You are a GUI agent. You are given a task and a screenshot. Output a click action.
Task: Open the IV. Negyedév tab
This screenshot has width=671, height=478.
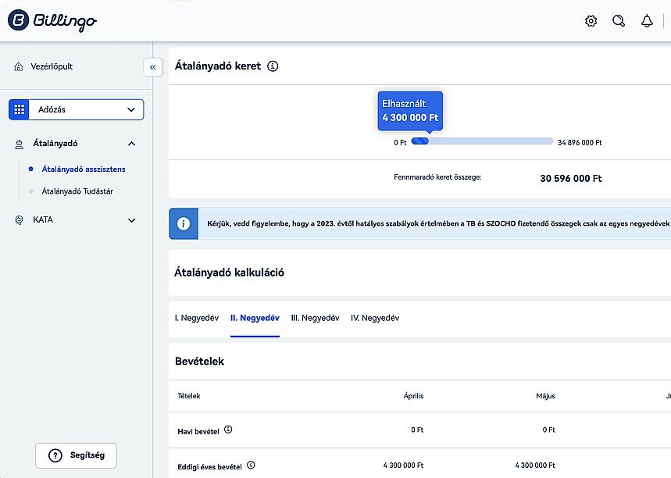coord(375,319)
